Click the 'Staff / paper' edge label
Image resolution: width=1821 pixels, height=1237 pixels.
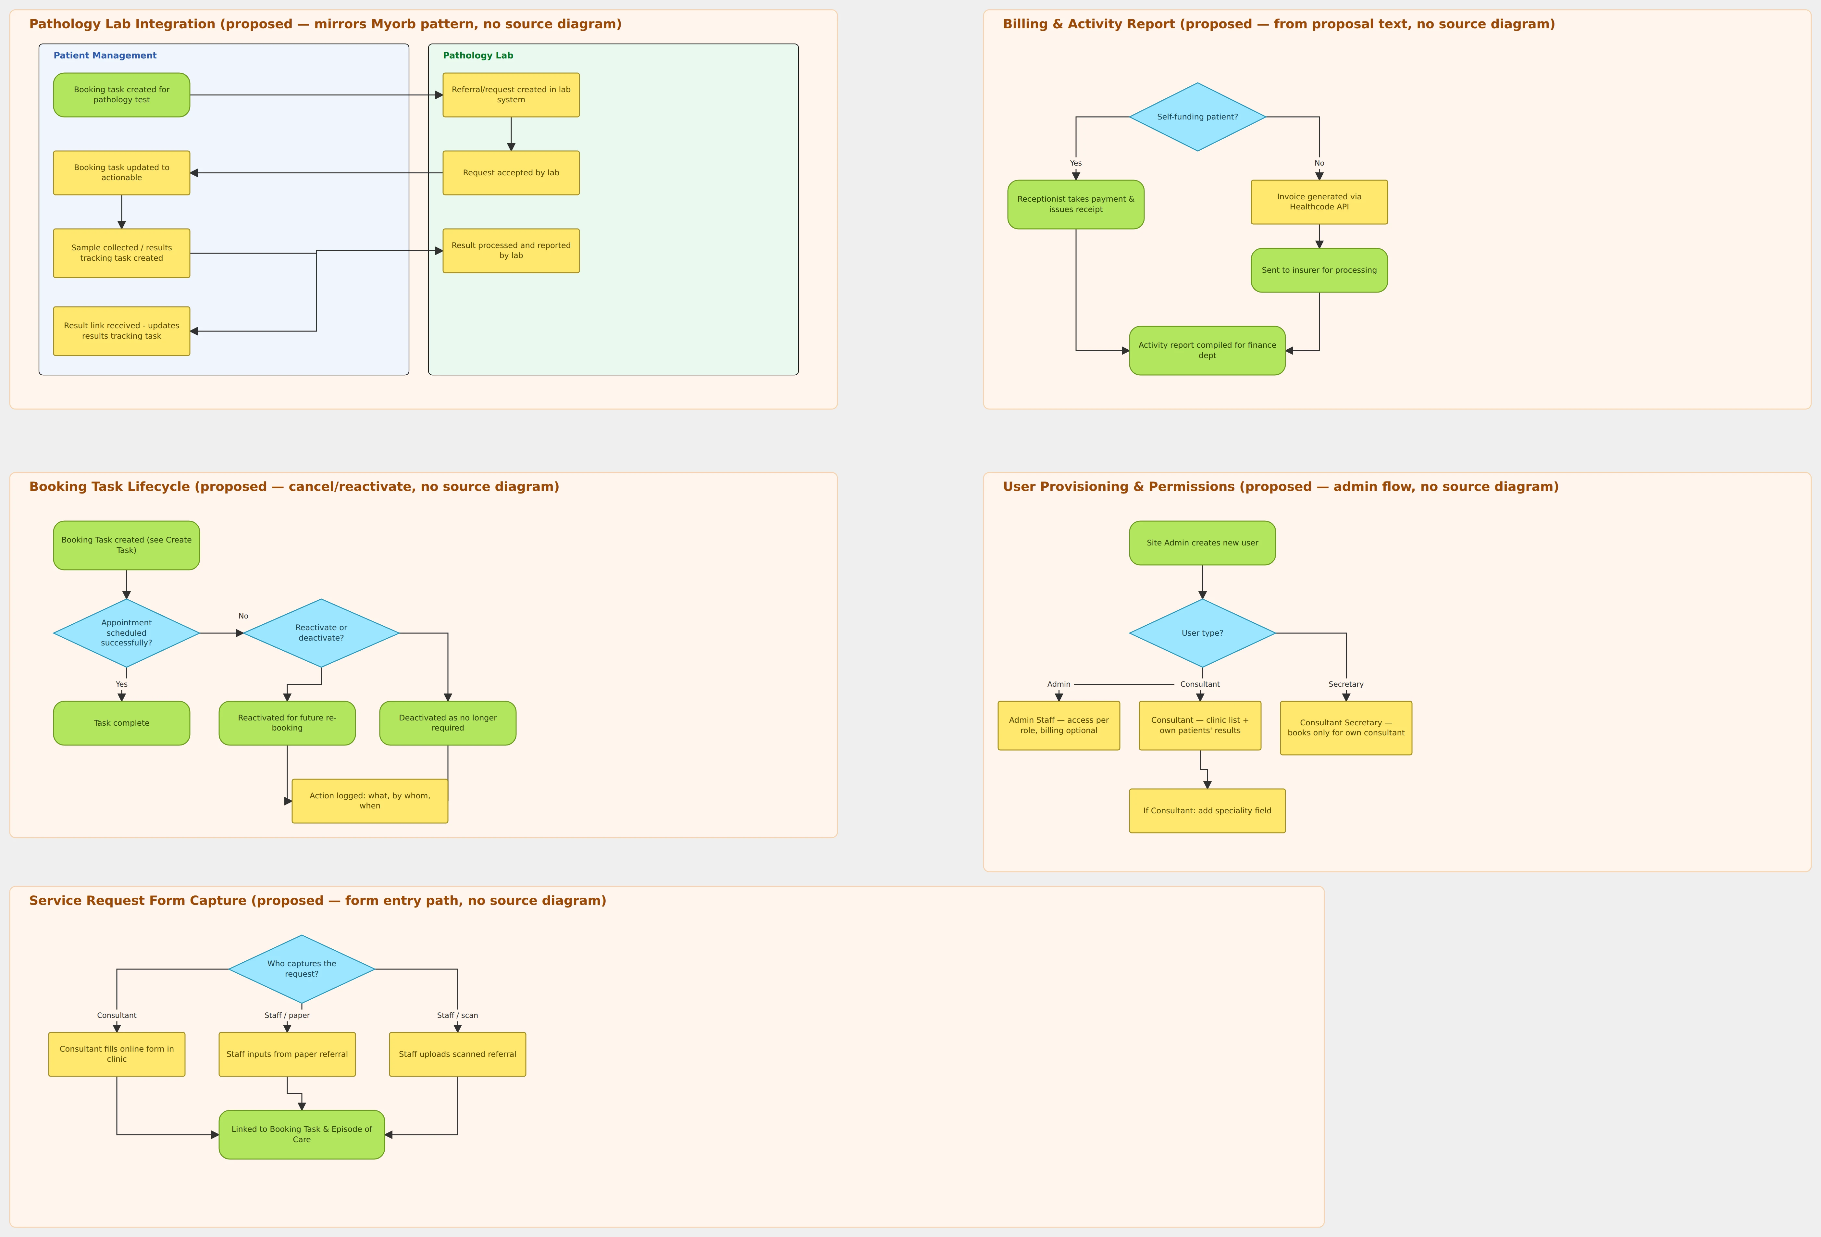[287, 1015]
